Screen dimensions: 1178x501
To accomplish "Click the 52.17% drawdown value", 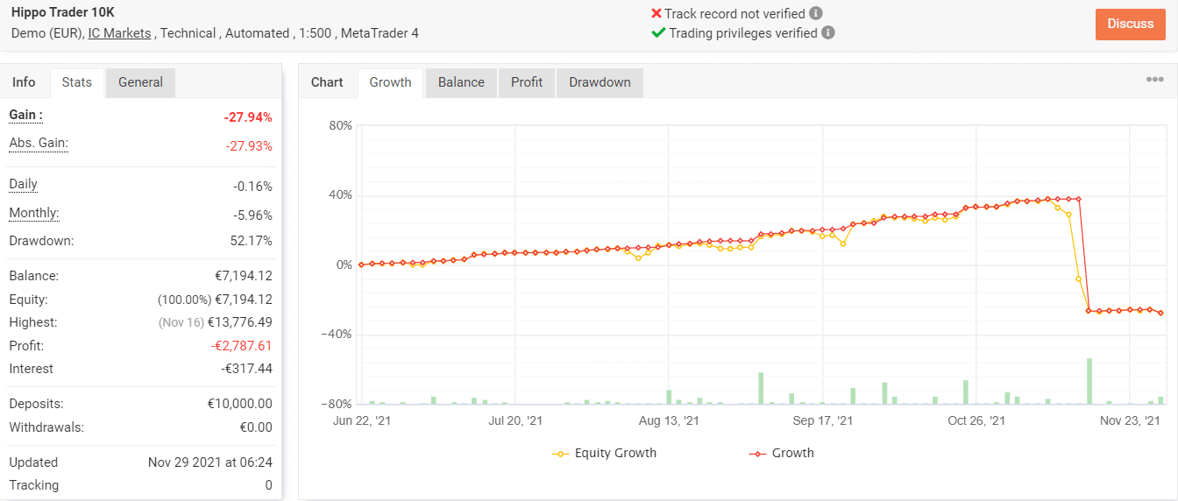I will [x=252, y=241].
